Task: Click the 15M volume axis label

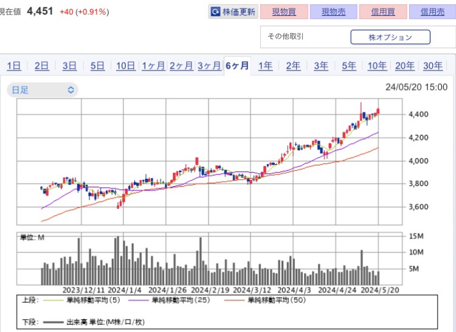Action: (x=416, y=236)
